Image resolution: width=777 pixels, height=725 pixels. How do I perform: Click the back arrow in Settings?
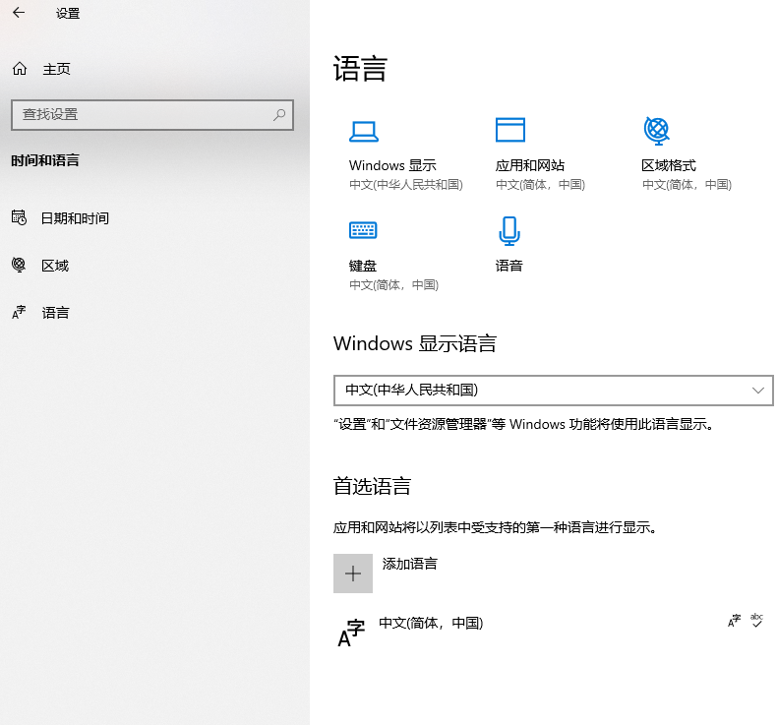tap(19, 13)
